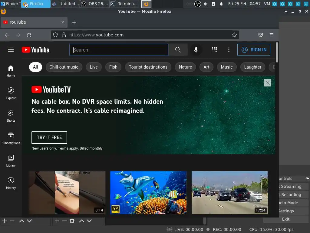Click OBS Start Recording button
The width and height of the screenshot is (310, 233).
tap(293, 194)
